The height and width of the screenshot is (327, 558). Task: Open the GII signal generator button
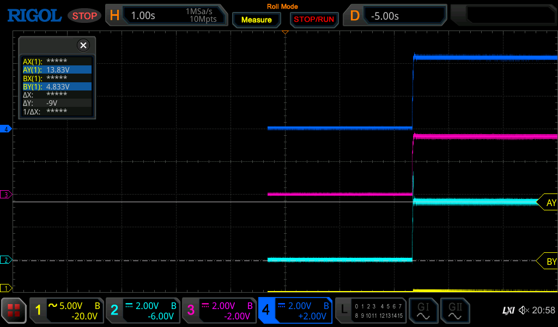click(x=455, y=310)
